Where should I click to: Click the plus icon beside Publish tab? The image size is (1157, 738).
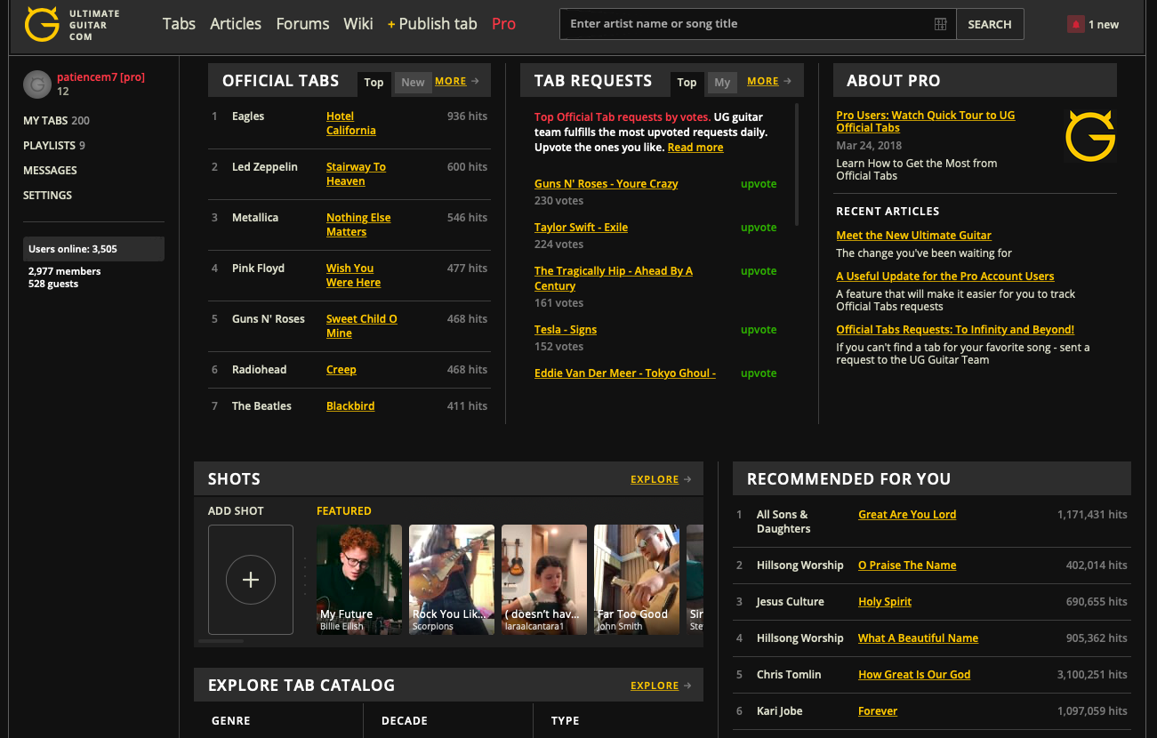[x=391, y=25]
